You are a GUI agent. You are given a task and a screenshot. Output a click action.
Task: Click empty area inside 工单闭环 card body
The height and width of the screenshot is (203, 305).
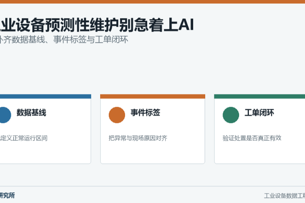260,153
